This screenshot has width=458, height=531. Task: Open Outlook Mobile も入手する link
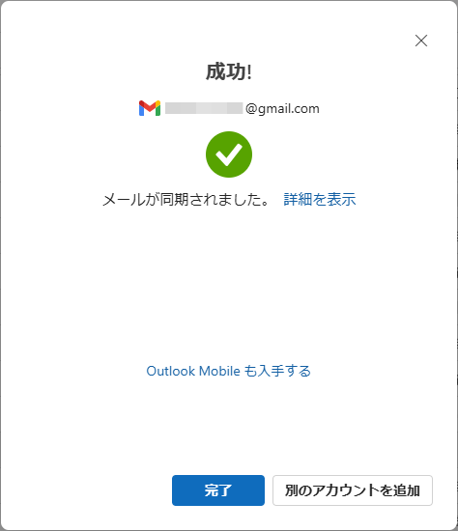coord(228,371)
